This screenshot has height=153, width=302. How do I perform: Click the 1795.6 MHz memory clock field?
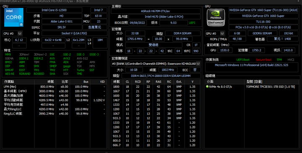(135, 39)
